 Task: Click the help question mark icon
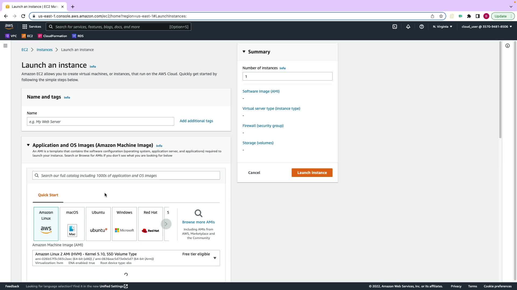point(422,27)
